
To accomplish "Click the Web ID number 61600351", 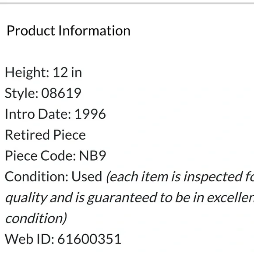I will [x=89, y=239].
